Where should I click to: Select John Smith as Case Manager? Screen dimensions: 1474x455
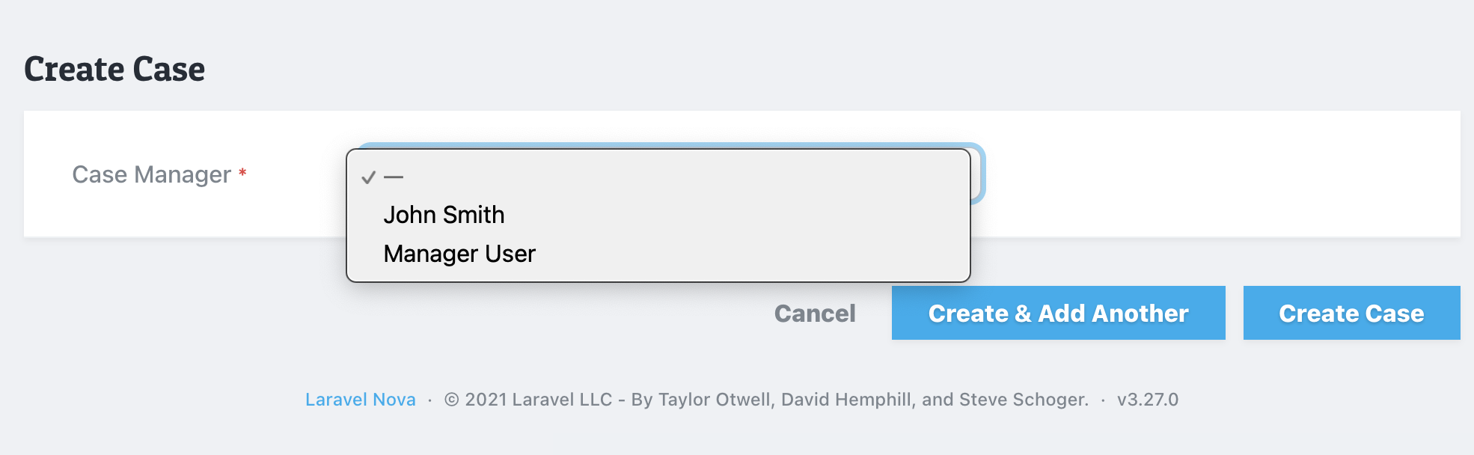point(444,214)
